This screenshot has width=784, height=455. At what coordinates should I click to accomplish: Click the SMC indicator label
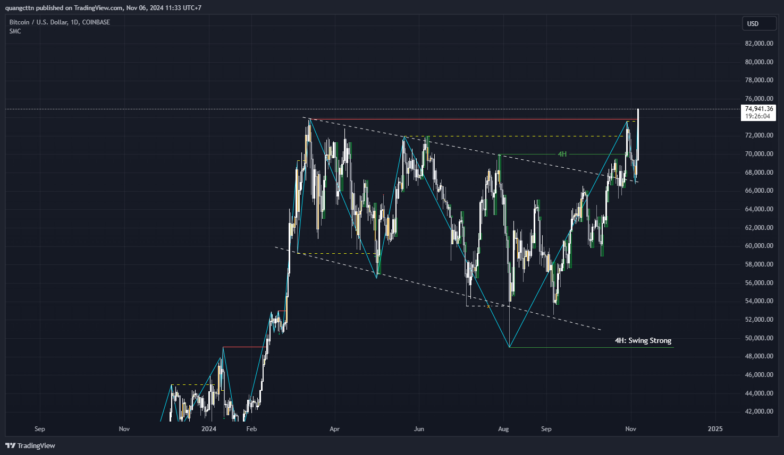point(15,31)
